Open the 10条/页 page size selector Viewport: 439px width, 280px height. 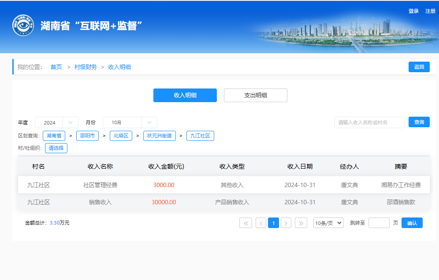click(x=328, y=223)
